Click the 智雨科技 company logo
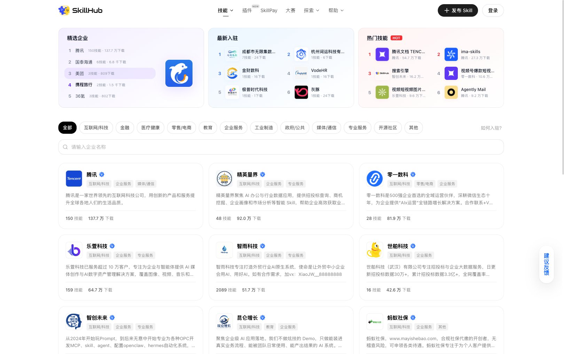This screenshot has width=564, height=354. pyautogui.click(x=224, y=250)
